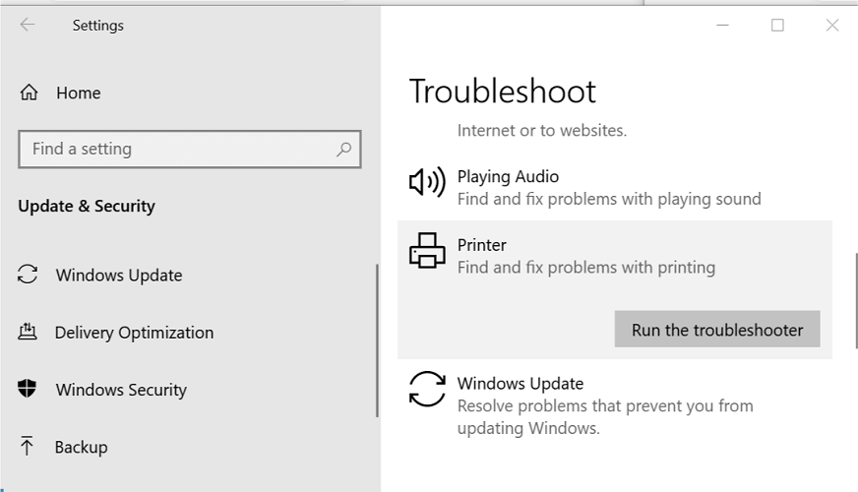
Task: Click the Backup upward arrow icon
Action: (27, 446)
